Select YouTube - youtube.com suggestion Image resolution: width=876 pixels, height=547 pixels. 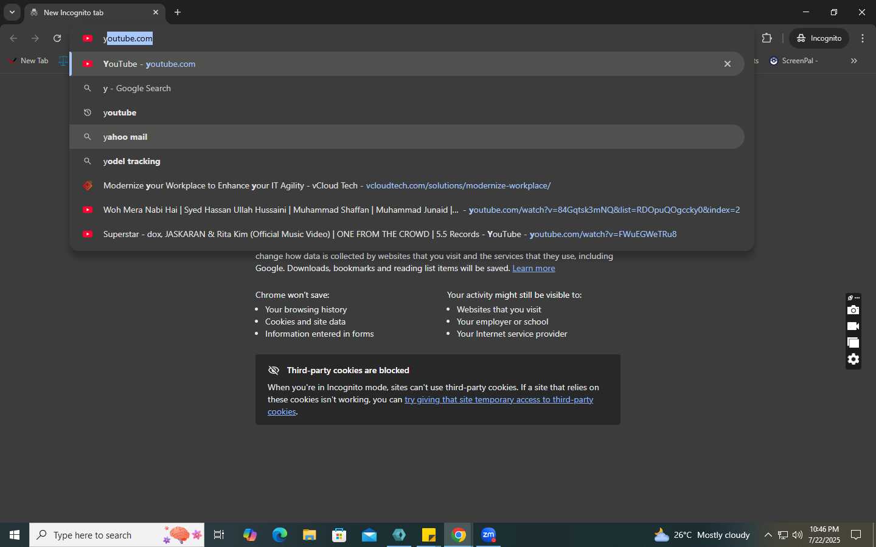pos(406,64)
